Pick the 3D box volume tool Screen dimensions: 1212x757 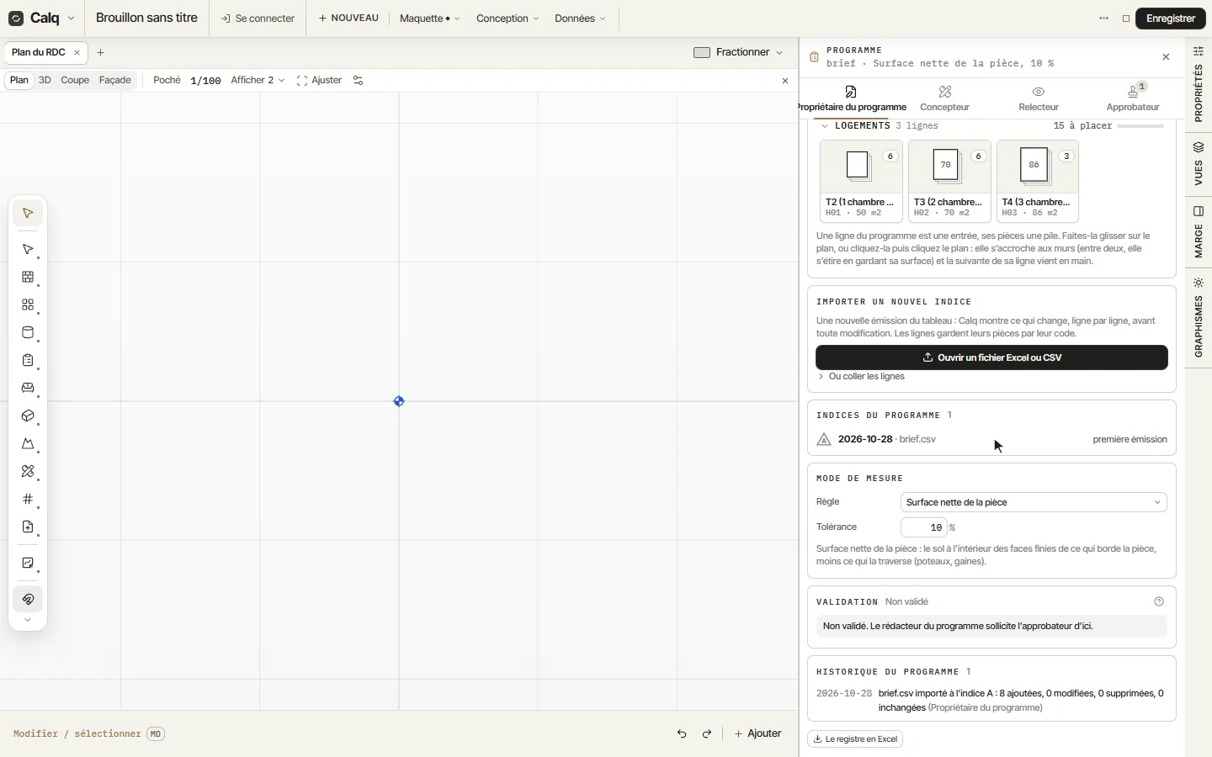tap(28, 416)
